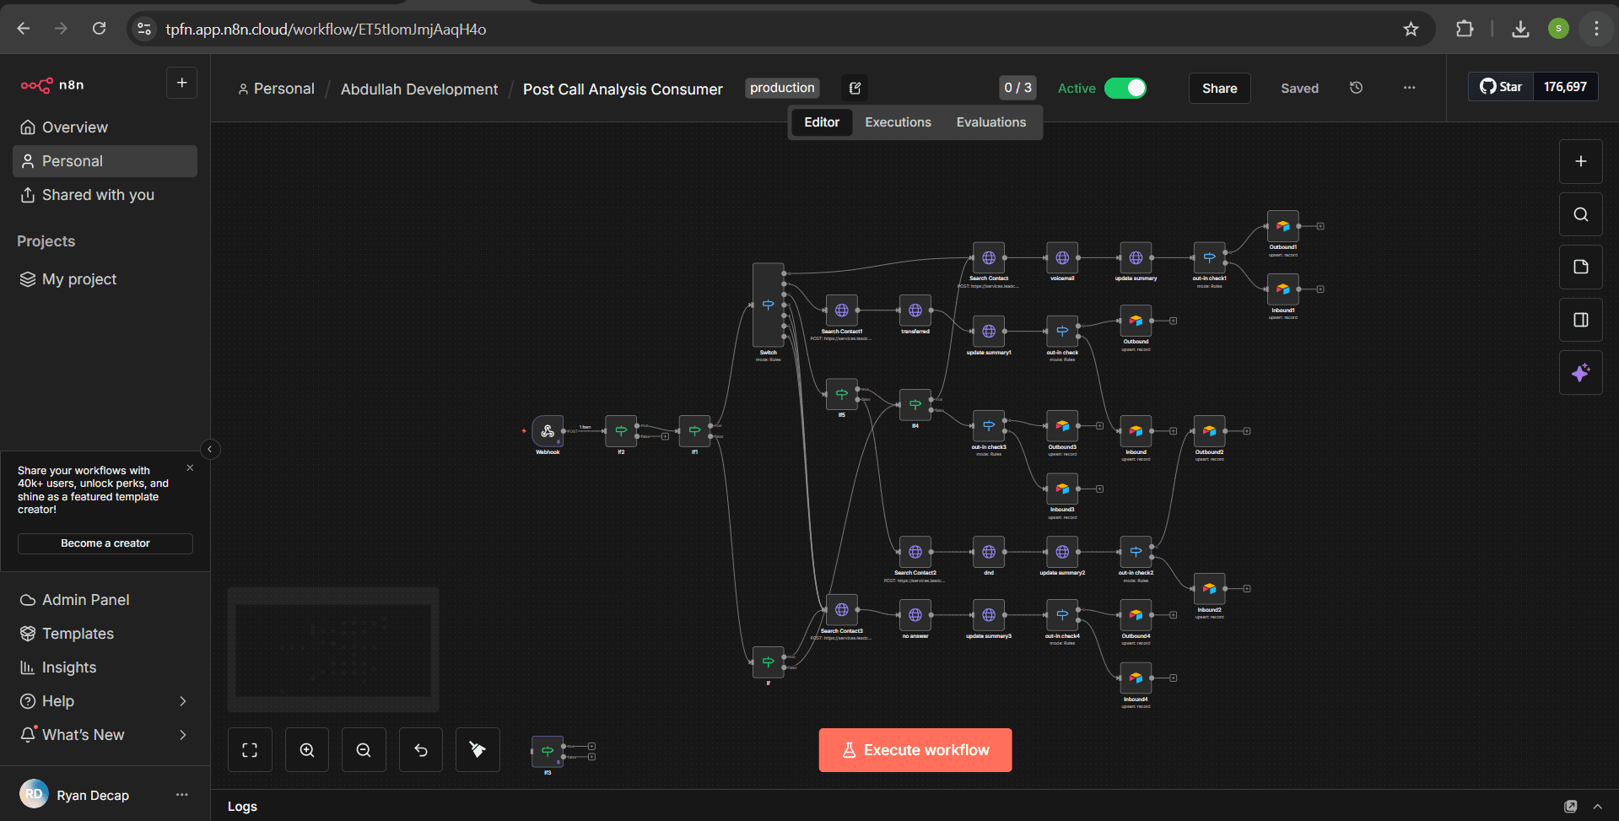
Task: Open the sidebar create-new plus menu
Action: 181,83
